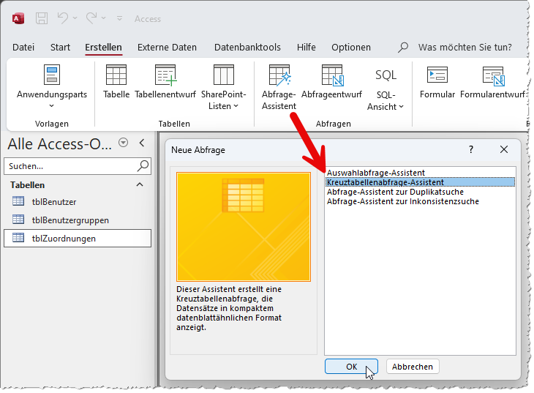The width and height of the screenshot is (534, 393).
Task: Collapse the Tabellen group in navigation pane
Action: click(x=140, y=185)
